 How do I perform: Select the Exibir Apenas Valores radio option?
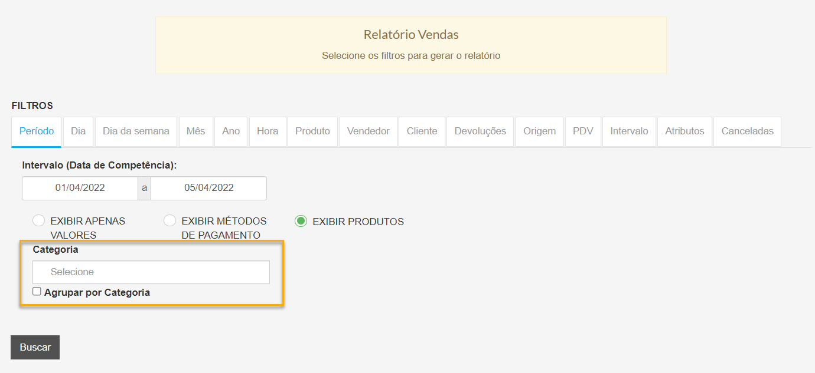click(x=39, y=221)
